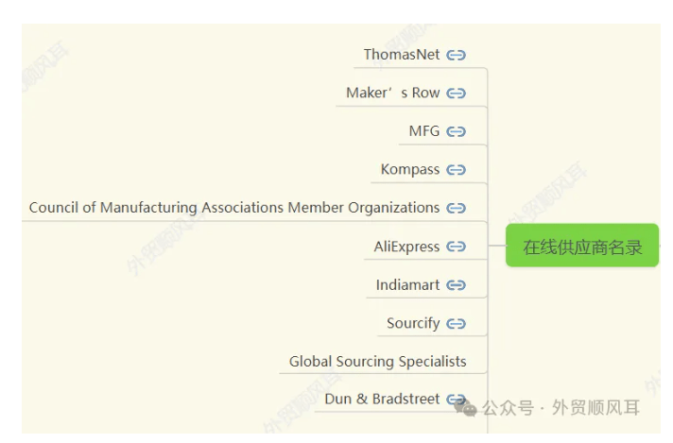Select the Global Sourcing Specialists node
The height and width of the screenshot is (443, 673).
378,362
